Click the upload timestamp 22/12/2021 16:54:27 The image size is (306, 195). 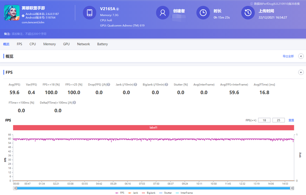pyautogui.click(x=273, y=18)
